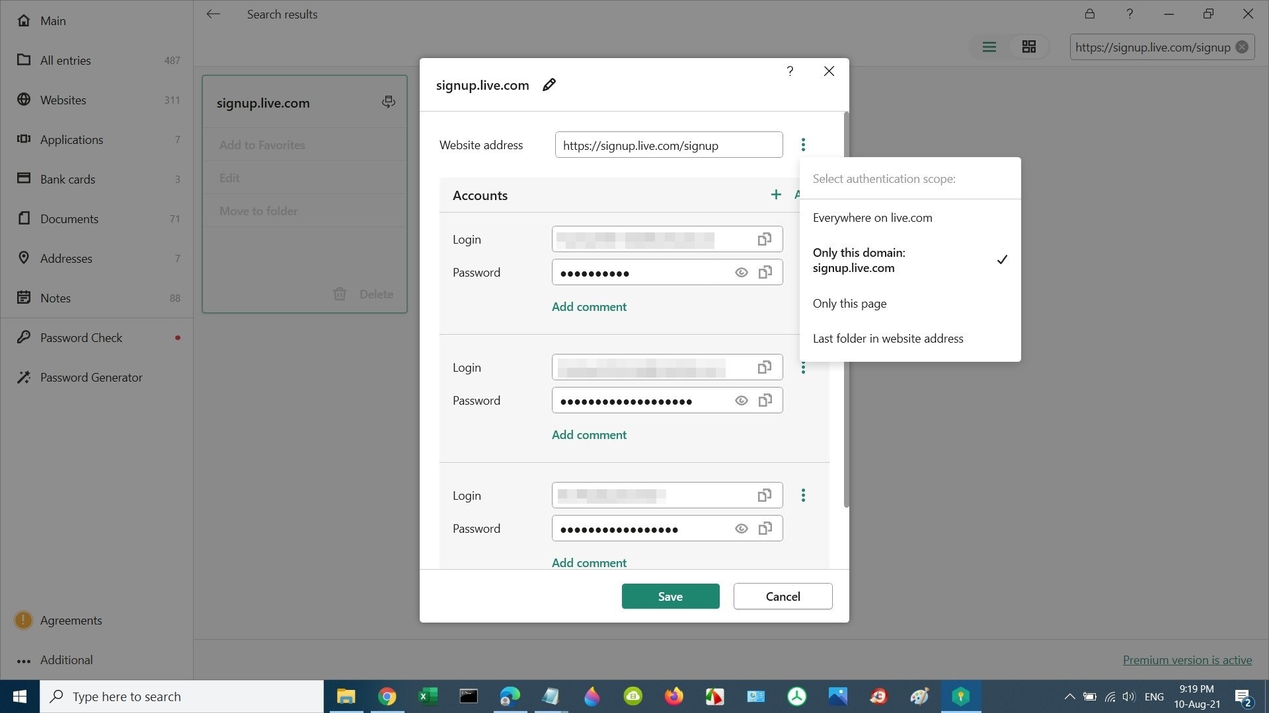Click Premium version is active link
Image resolution: width=1269 pixels, height=713 pixels.
[1187, 660]
